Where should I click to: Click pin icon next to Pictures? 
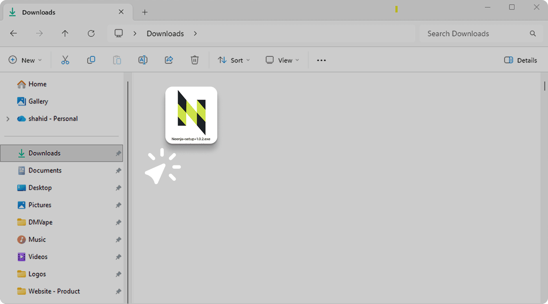(x=118, y=205)
